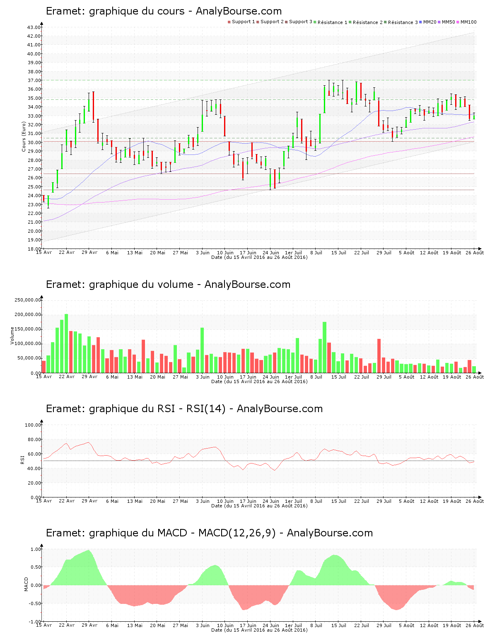
Task: Click the 30.00 price axis value
Action: (x=34, y=142)
